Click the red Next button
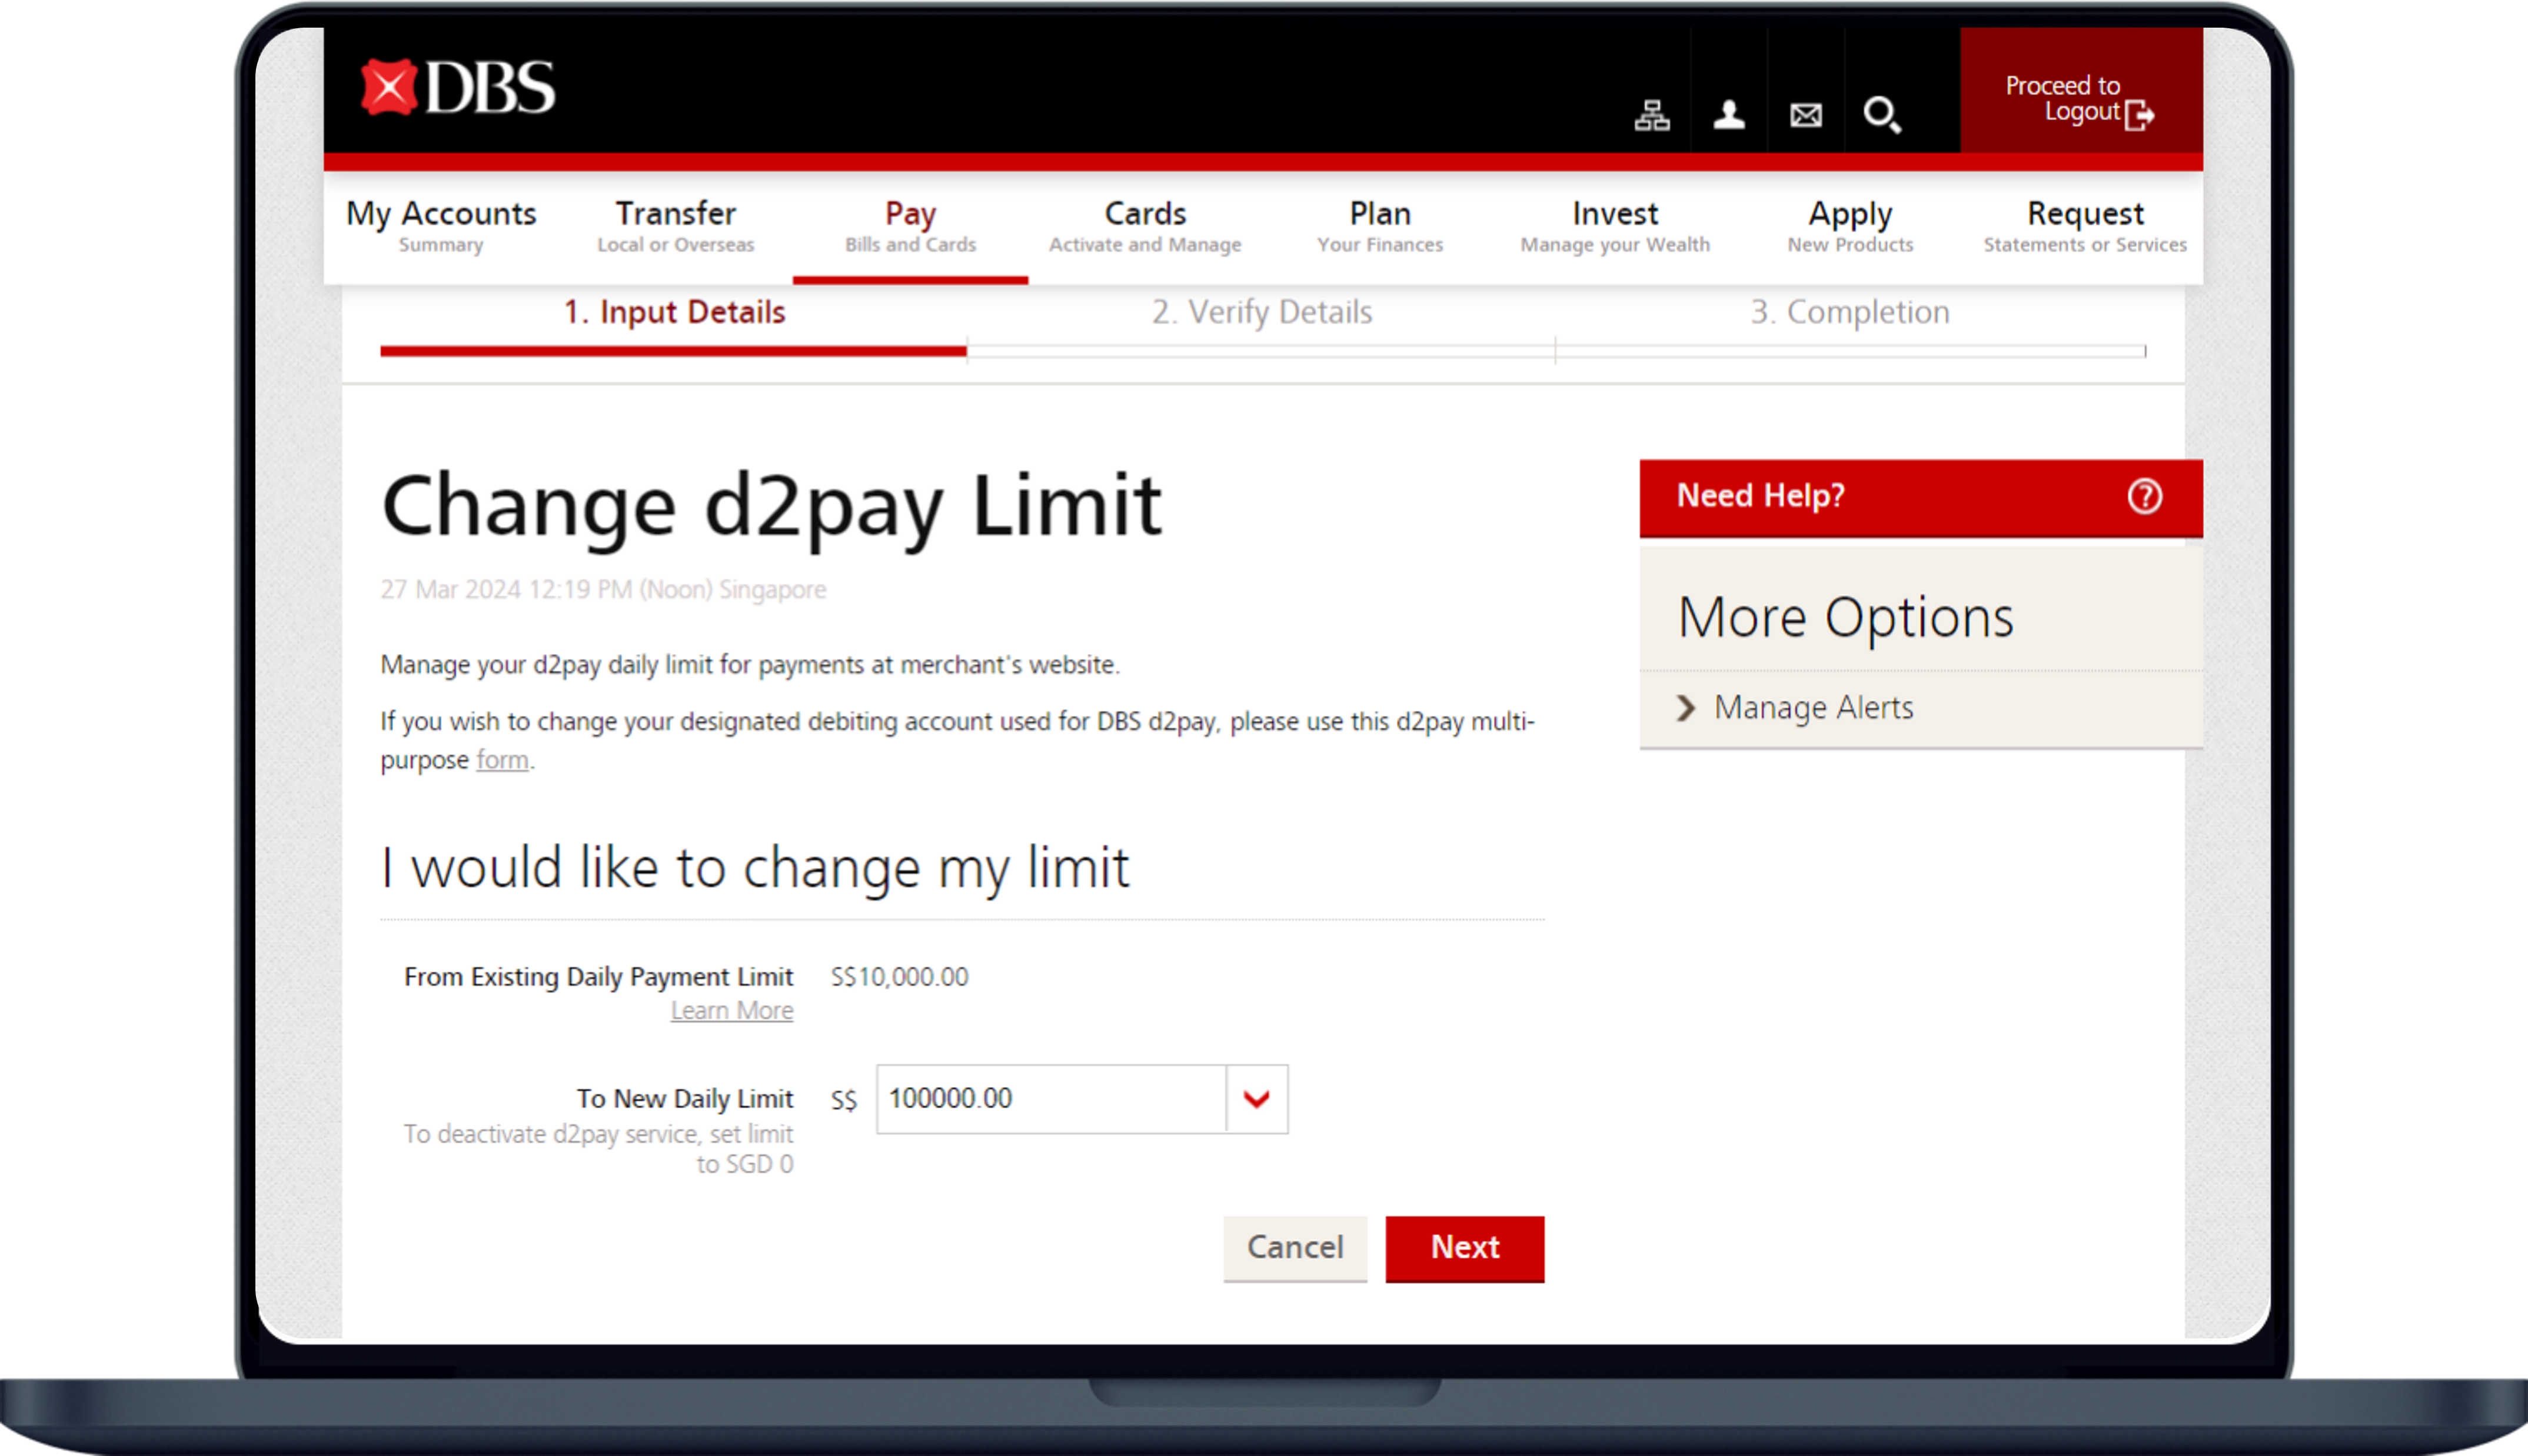The image size is (2528, 1456). coord(1465,1248)
